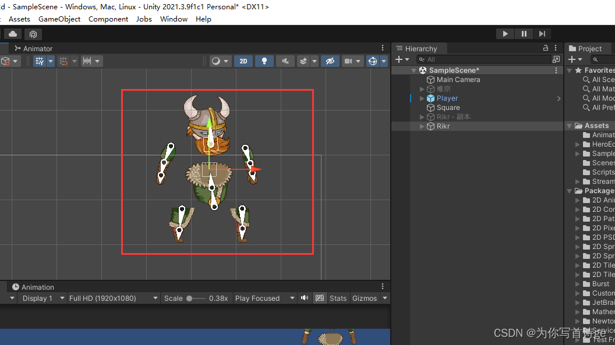Open Hierarchy panel more options
The image size is (615, 345).
pos(556,48)
